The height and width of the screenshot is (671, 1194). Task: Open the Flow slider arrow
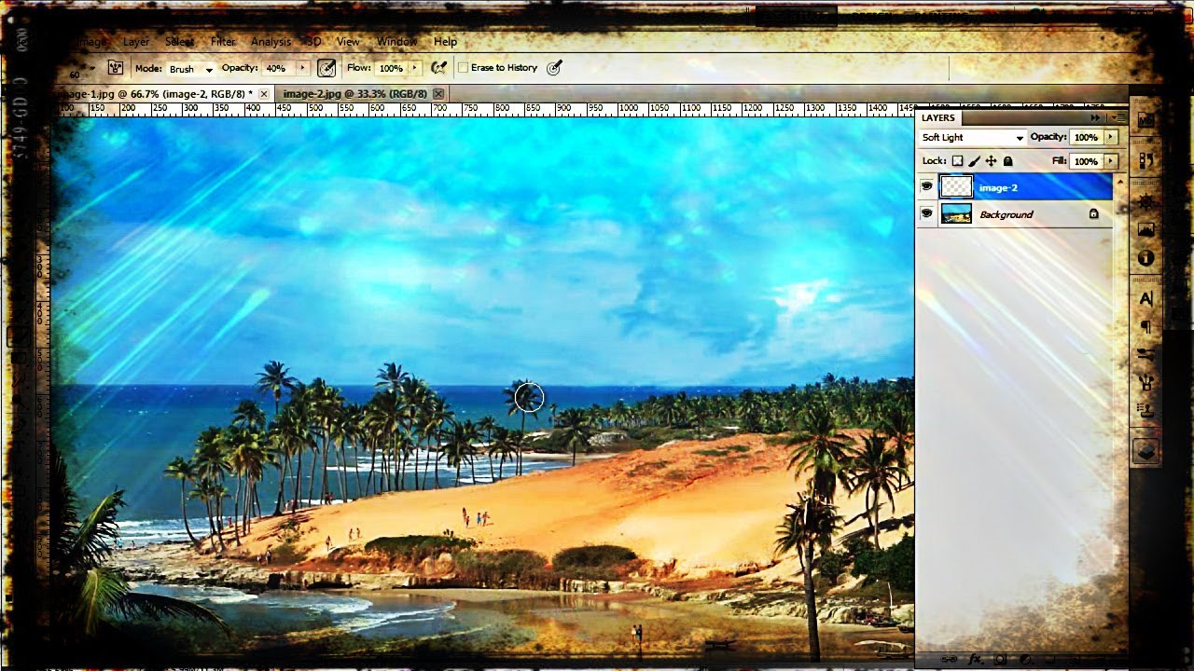point(414,68)
